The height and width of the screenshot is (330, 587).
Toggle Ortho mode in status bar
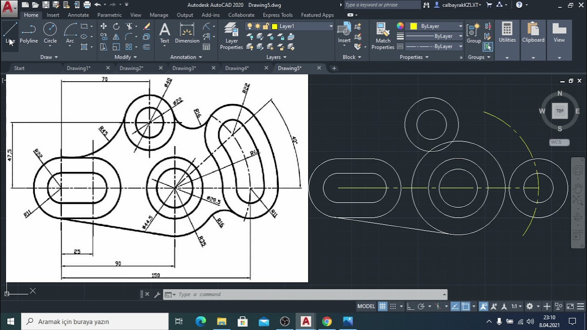[x=410, y=306]
